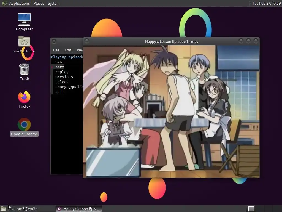
Task: Close the mpv player window
Action: 256,41
